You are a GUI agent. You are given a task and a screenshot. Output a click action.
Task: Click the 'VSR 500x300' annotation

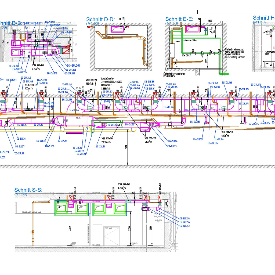coord(107,139)
